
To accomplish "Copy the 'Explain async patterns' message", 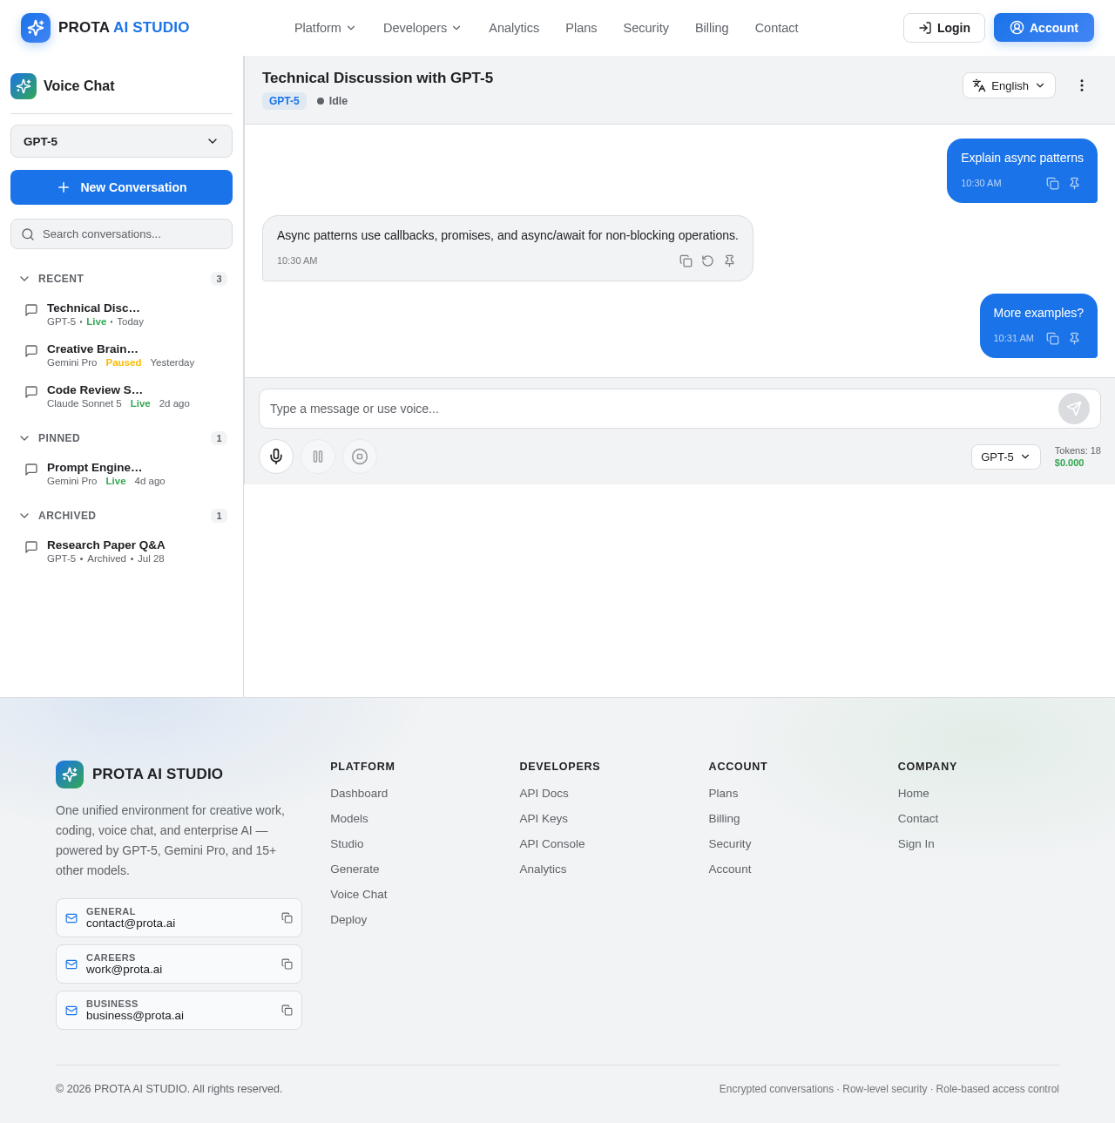I will [x=1052, y=184].
